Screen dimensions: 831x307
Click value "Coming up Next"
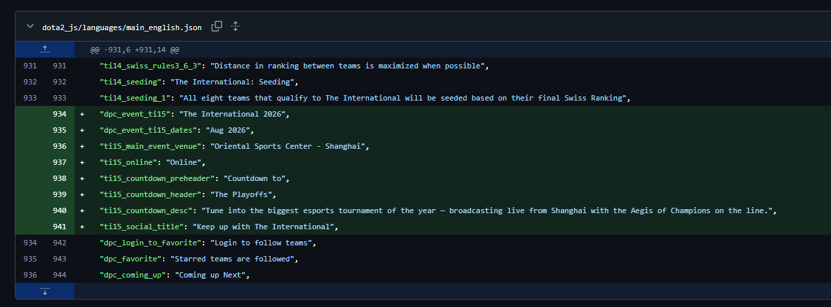(212, 275)
